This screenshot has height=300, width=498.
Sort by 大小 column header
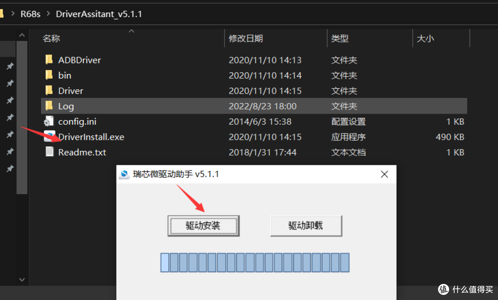tap(425, 38)
